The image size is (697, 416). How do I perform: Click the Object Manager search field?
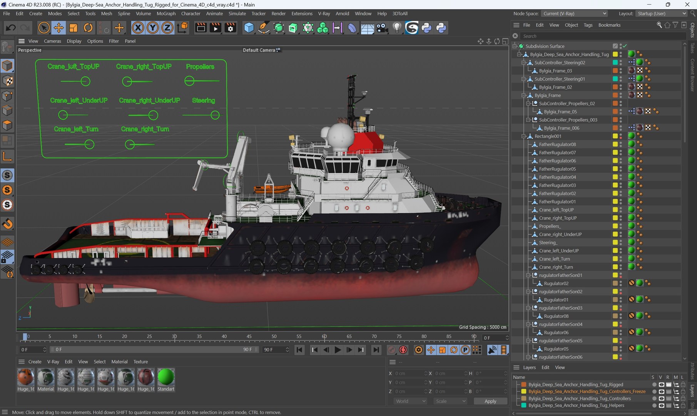tap(603, 36)
